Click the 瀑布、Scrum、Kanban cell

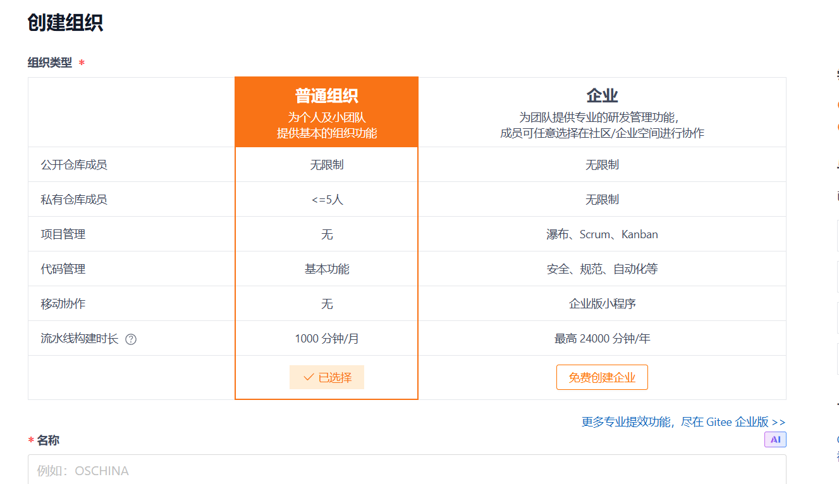pyautogui.click(x=602, y=234)
